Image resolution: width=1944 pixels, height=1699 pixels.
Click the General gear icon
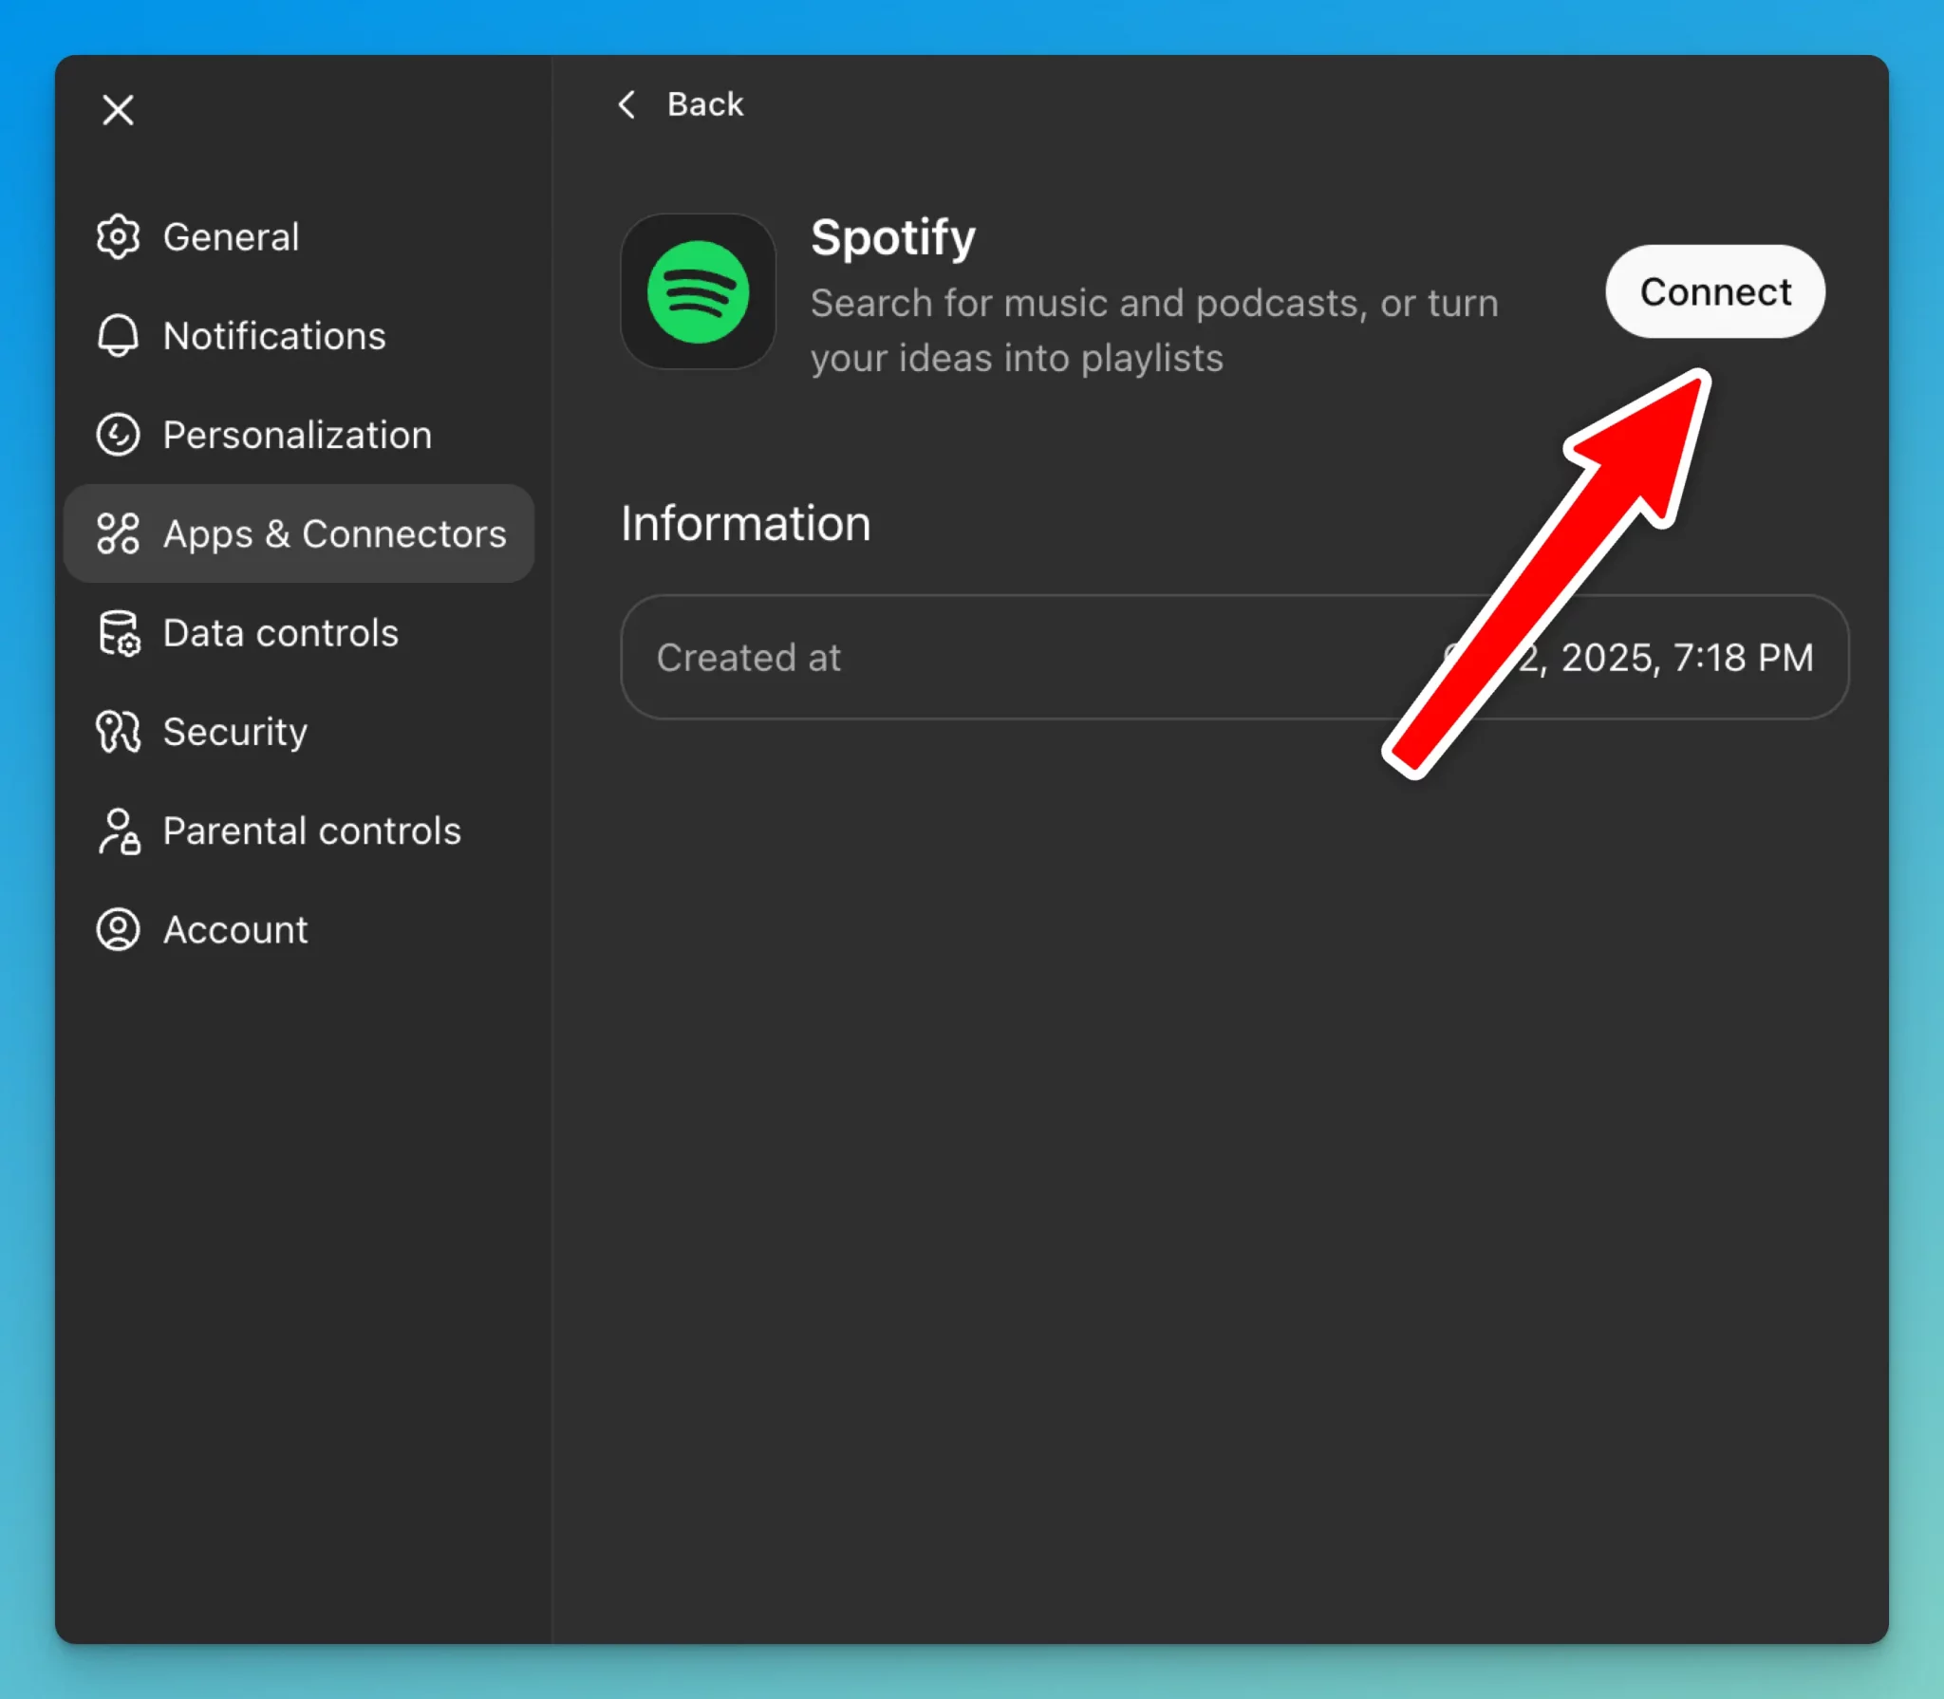pos(118,236)
